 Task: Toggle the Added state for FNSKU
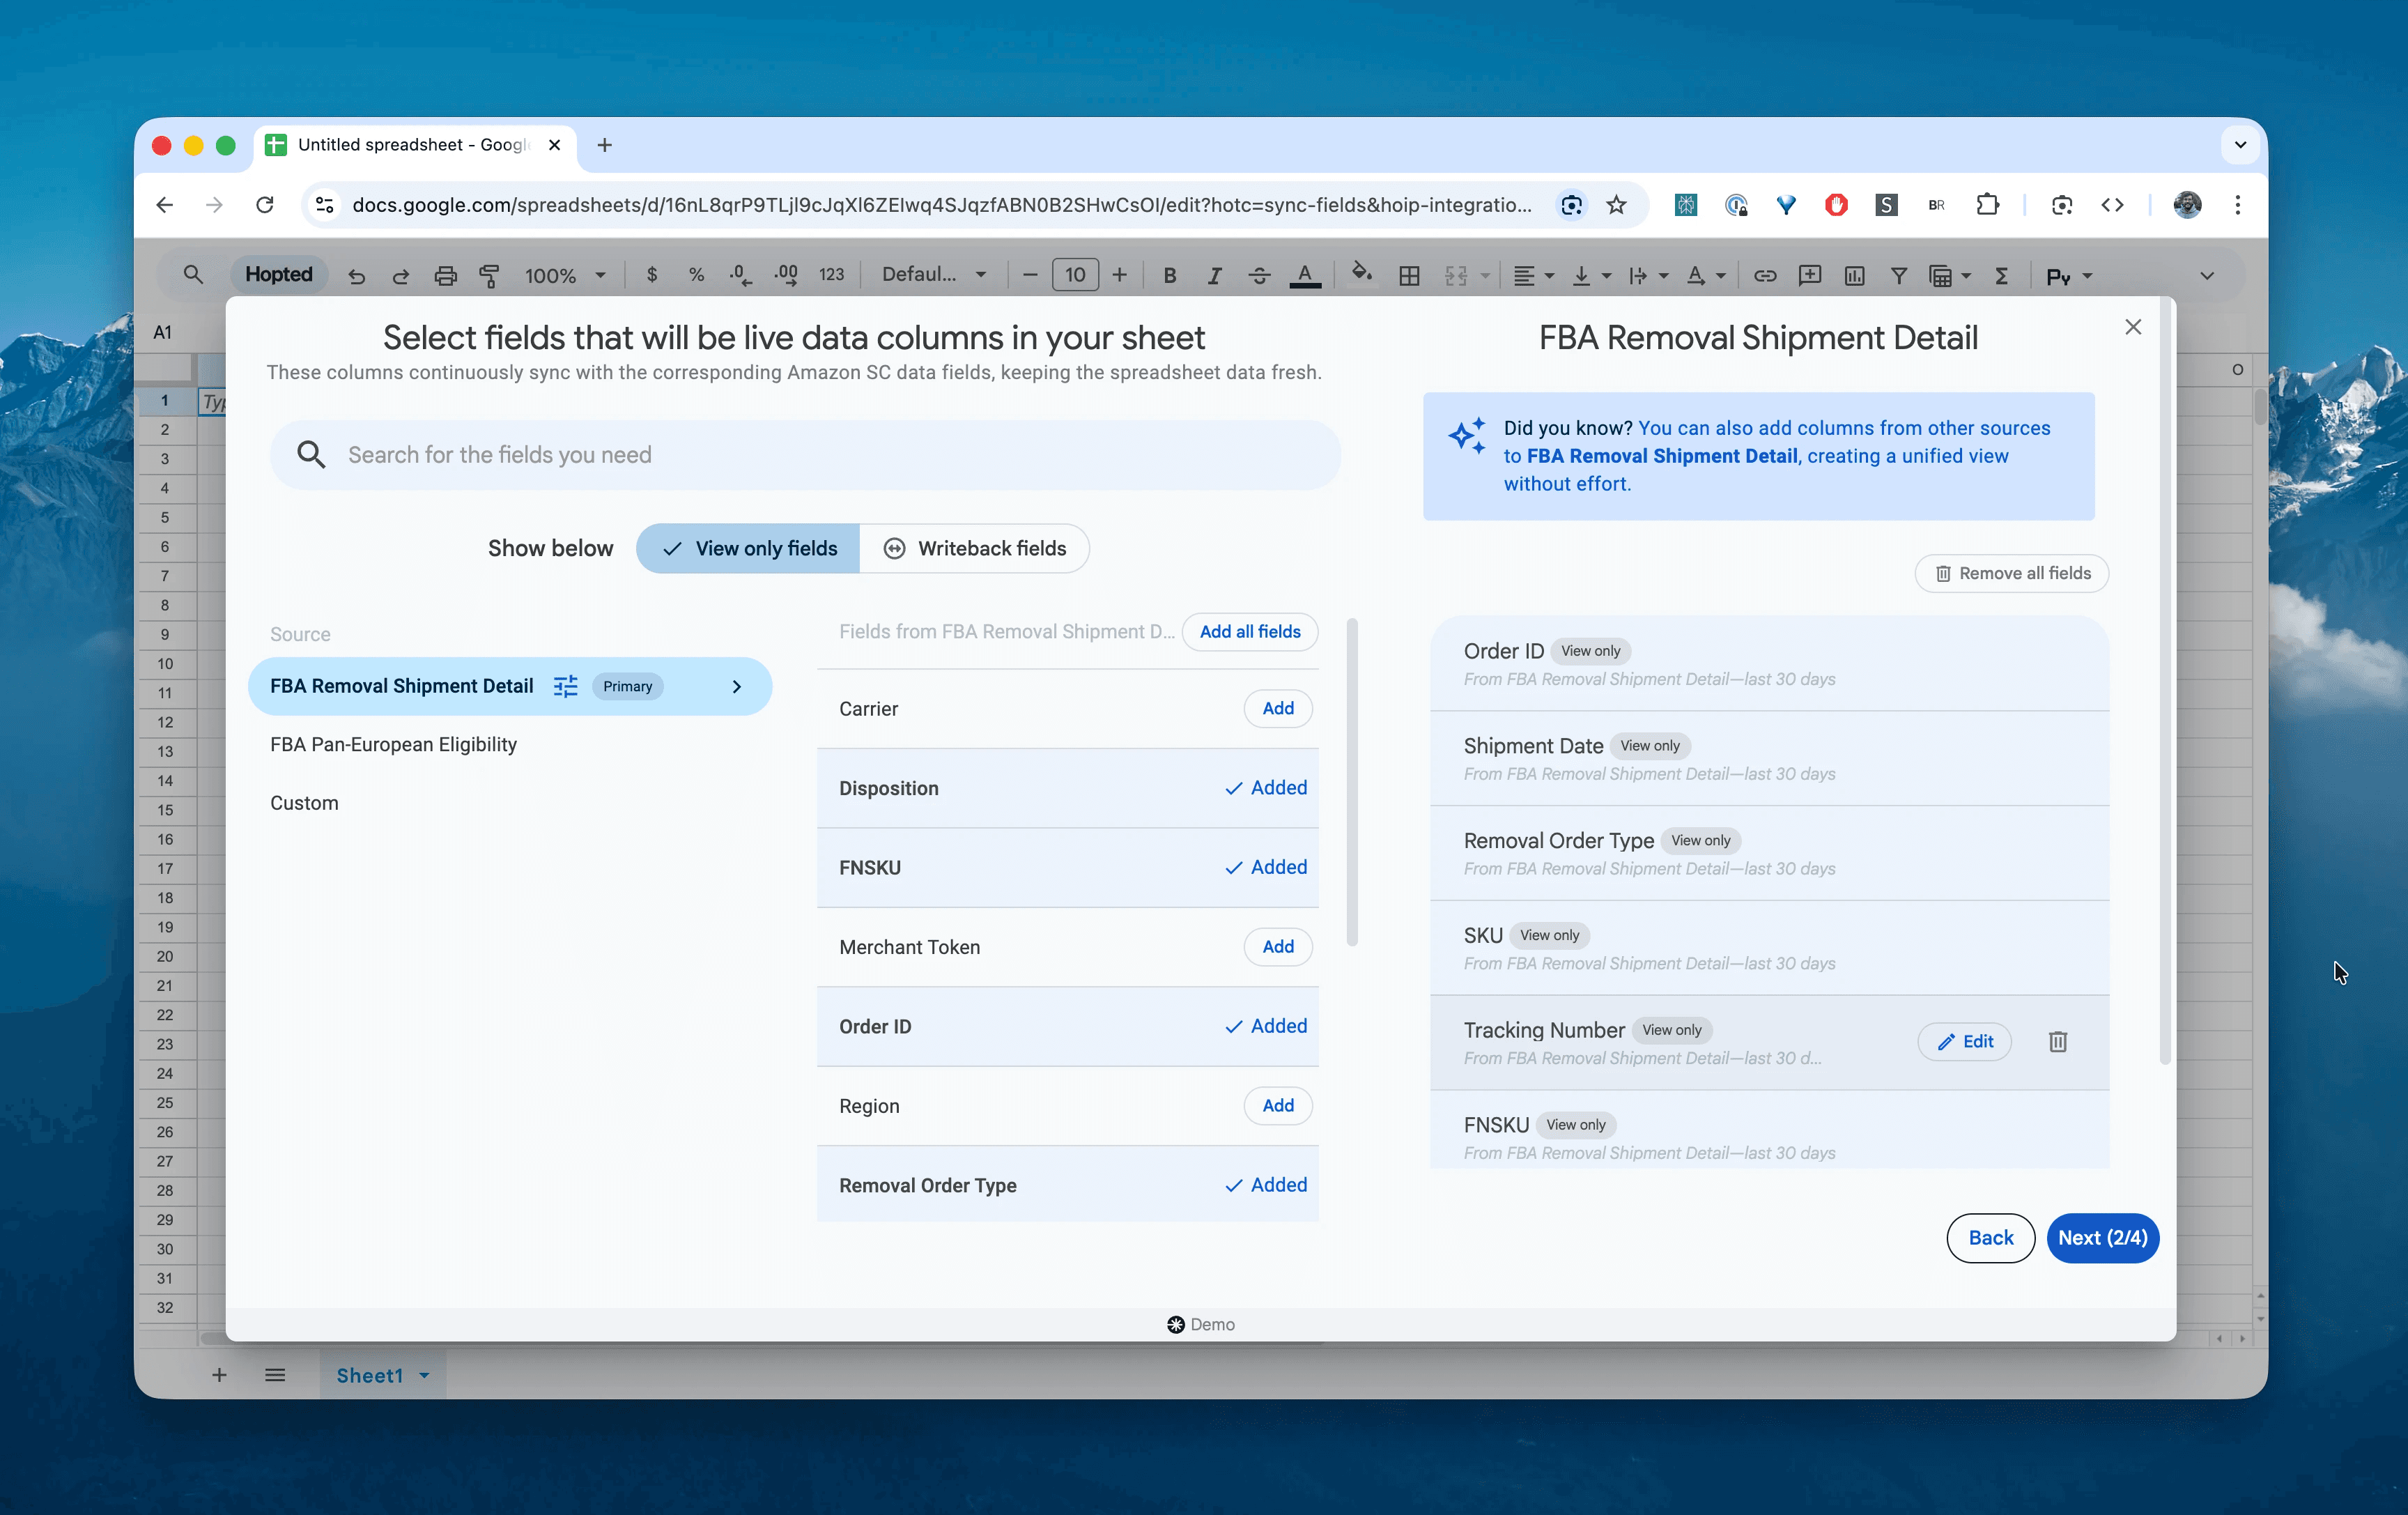(x=1266, y=867)
